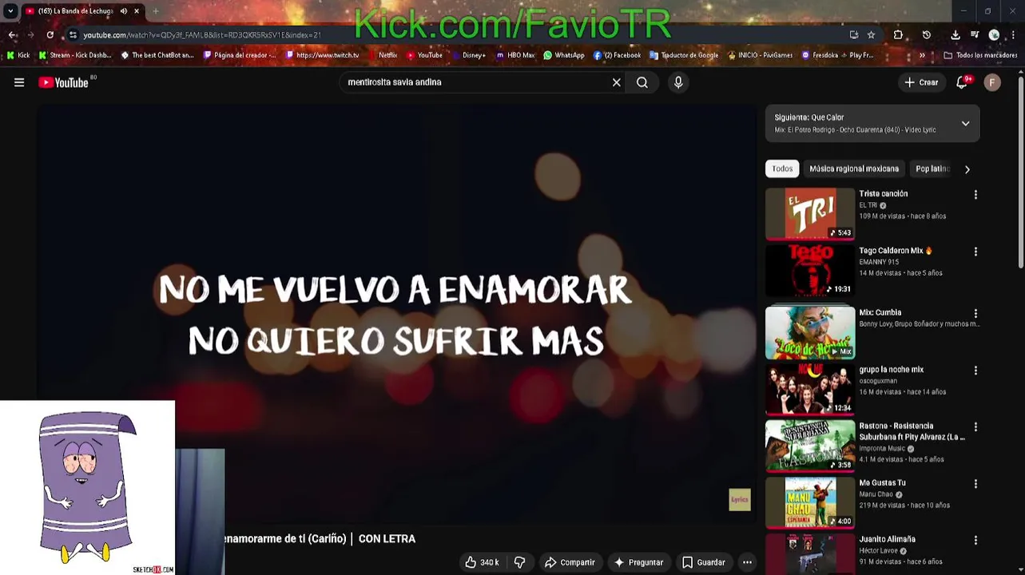Go to the YouTube home logo
This screenshot has height=575, width=1025.
tap(63, 82)
